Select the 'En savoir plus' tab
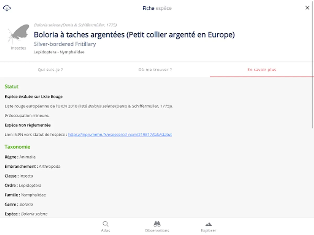The width and height of the screenshot is (314, 235). point(262,70)
